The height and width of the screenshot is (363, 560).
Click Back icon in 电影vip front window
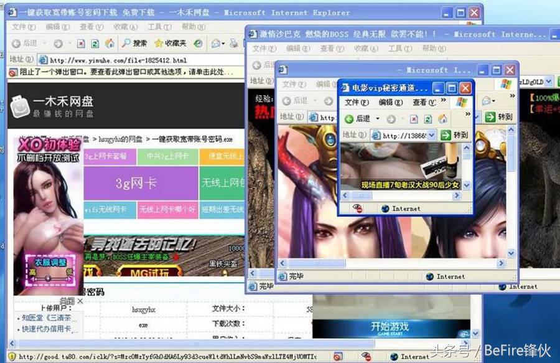click(349, 119)
